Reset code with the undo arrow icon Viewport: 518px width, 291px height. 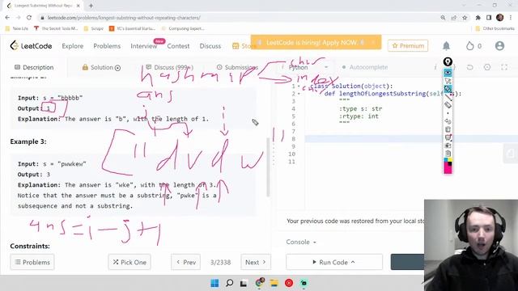point(469,67)
